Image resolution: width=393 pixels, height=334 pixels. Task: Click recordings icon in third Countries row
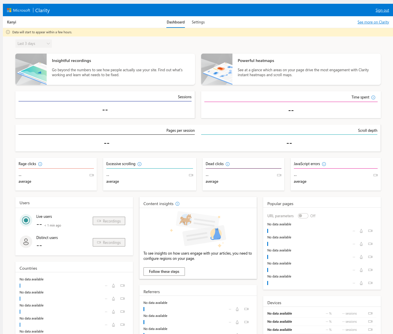pos(123,312)
